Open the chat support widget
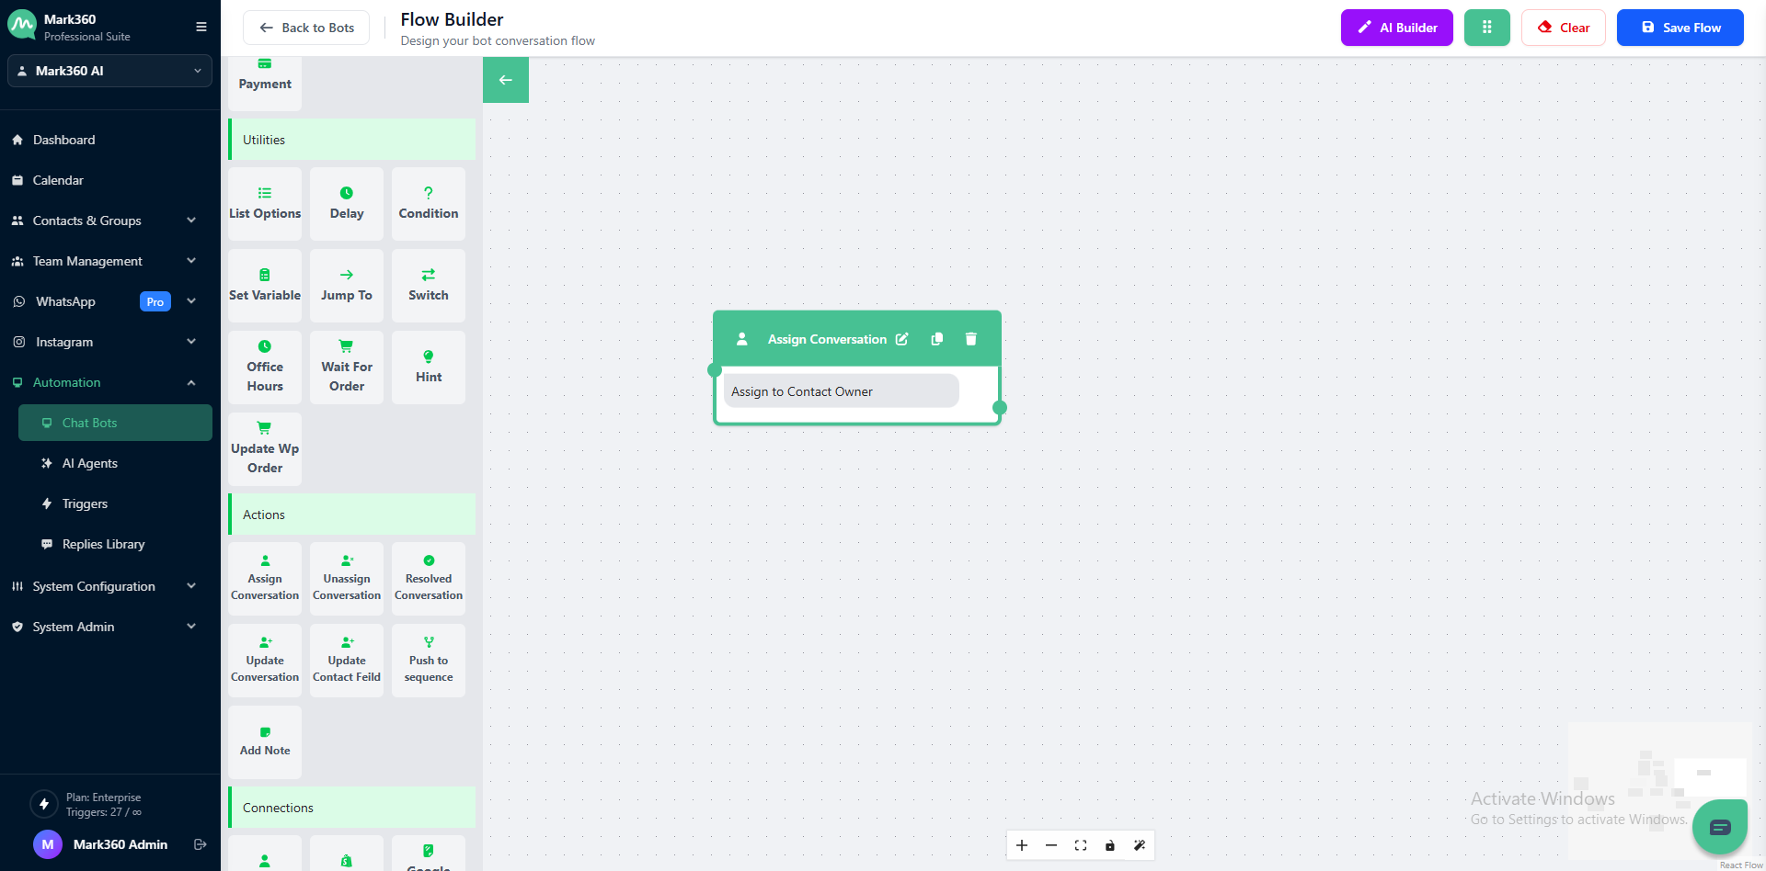Viewport: 1766px width, 871px height. pyautogui.click(x=1719, y=828)
